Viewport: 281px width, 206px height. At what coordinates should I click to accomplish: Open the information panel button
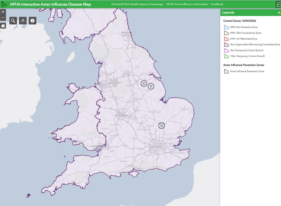[x=32, y=21]
